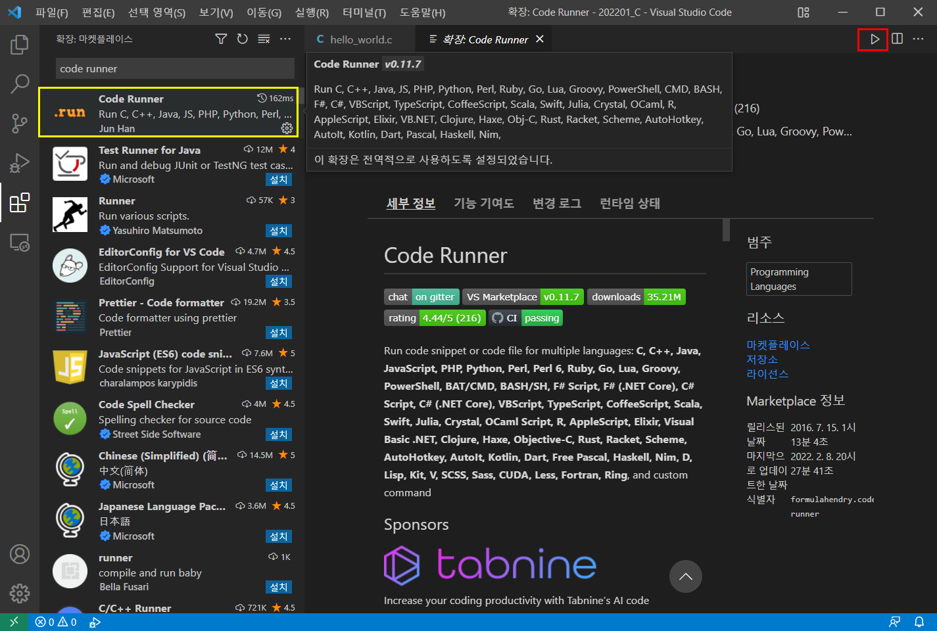Image resolution: width=937 pixels, height=631 pixels.
Task: Click the Tabnine sponsor logo
Action: point(490,565)
